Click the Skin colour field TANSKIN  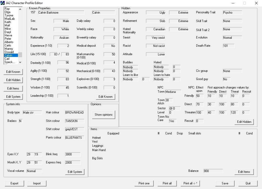click(75, 121)
